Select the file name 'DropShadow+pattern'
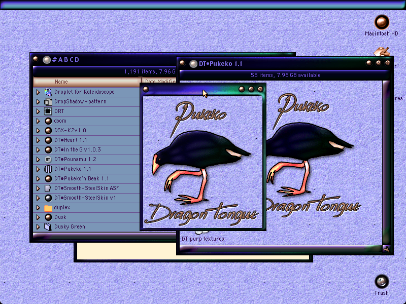Viewport: 406px width, 304px height. pyautogui.click(x=80, y=102)
